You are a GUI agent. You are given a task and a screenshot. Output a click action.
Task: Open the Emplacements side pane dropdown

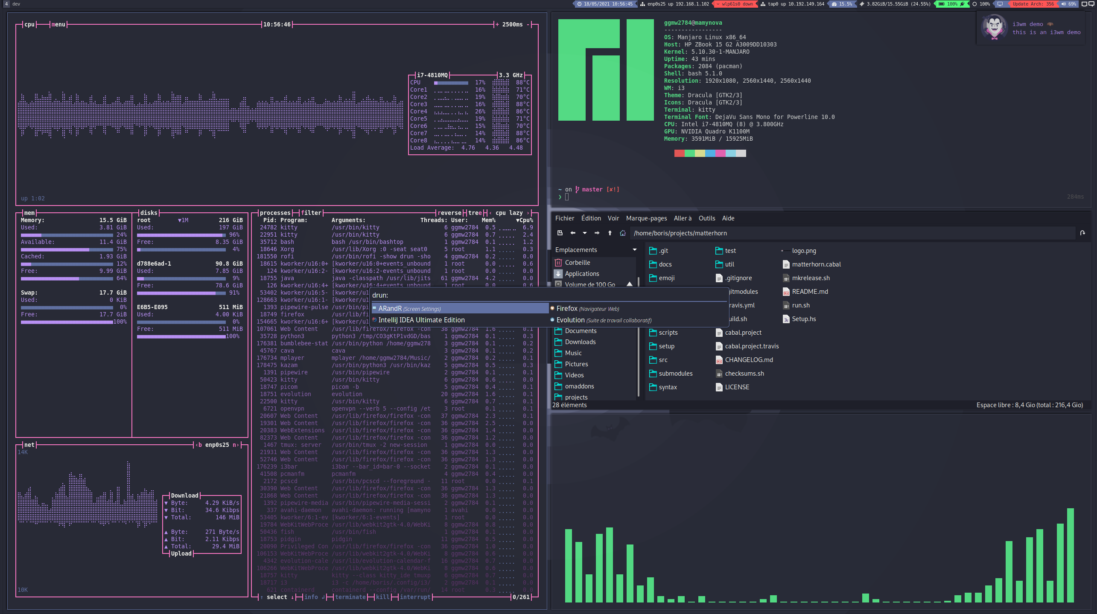pos(634,250)
